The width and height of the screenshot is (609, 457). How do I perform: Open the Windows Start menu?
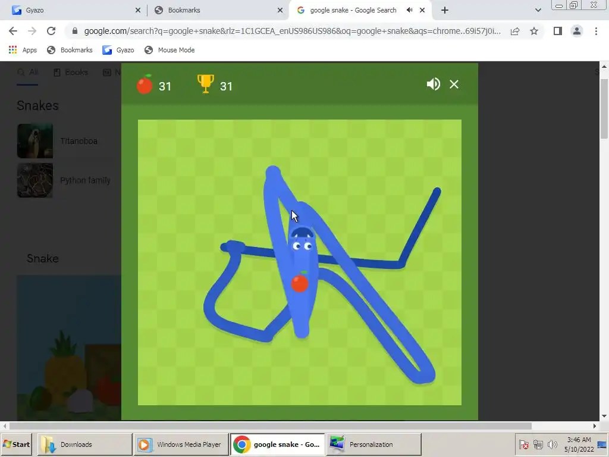[16, 444]
